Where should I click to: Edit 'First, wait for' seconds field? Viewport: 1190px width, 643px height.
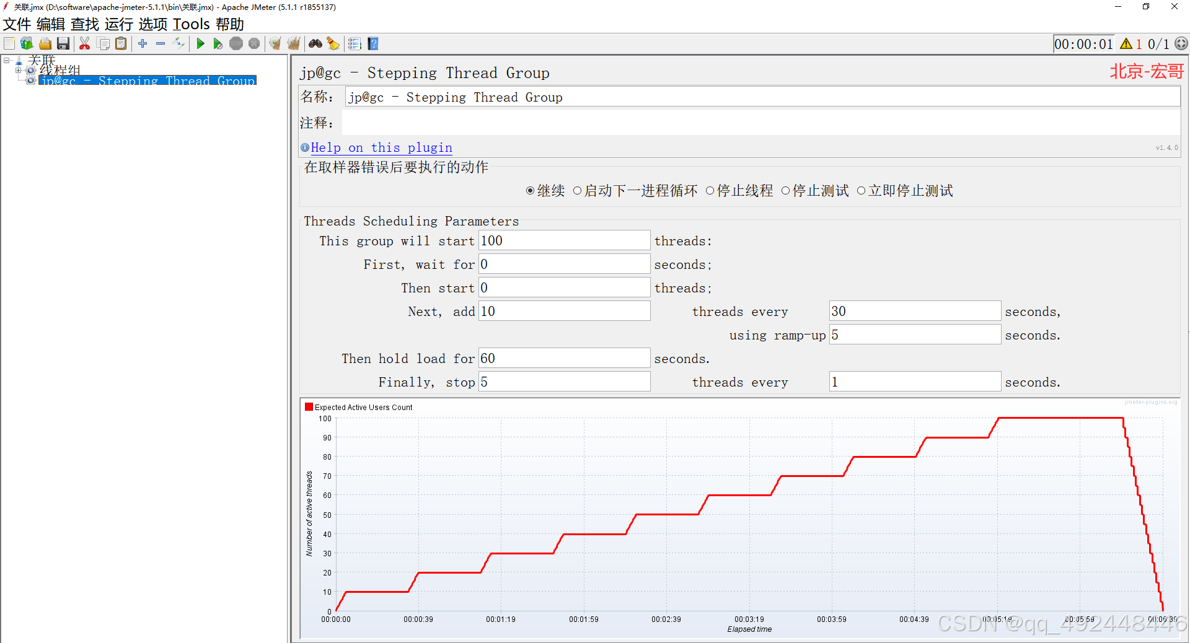pyautogui.click(x=564, y=264)
